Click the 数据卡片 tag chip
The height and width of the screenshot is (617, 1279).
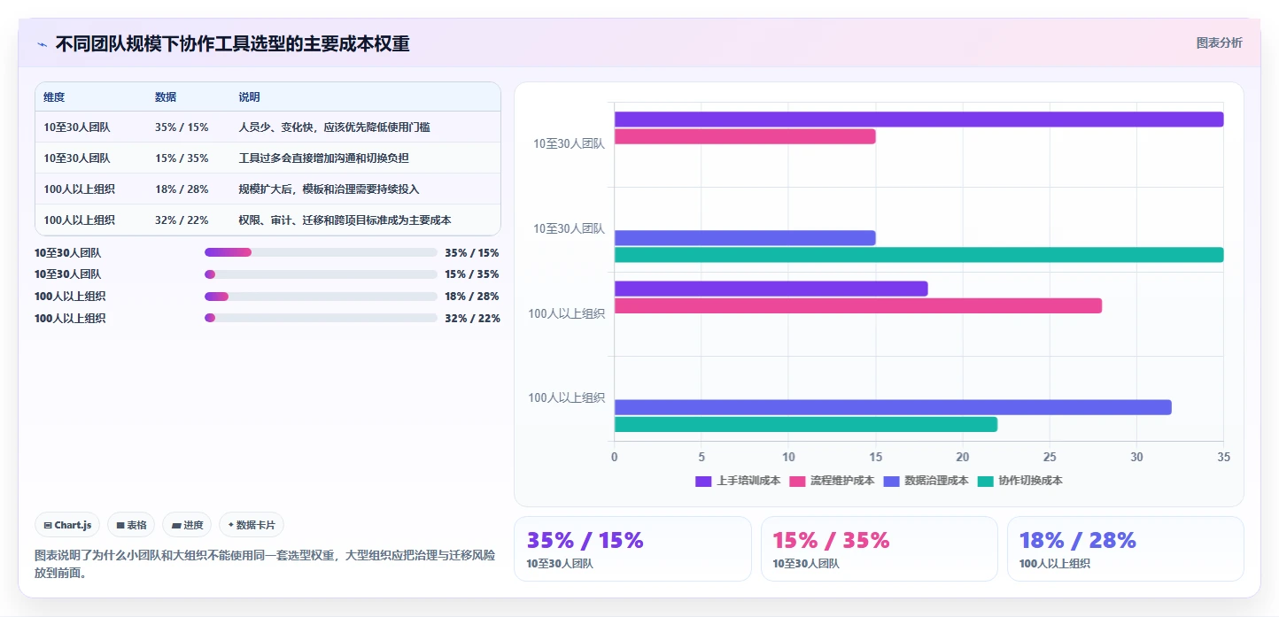click(x=252, y=525)
